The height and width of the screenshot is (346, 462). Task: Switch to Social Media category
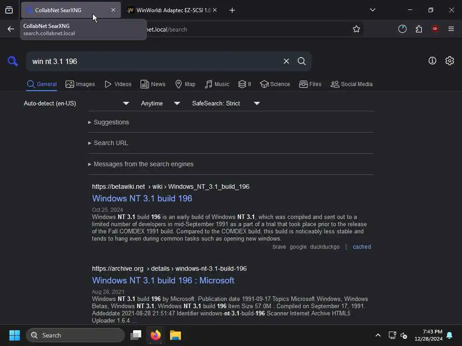pyautogui.click(x=351, y=84)
